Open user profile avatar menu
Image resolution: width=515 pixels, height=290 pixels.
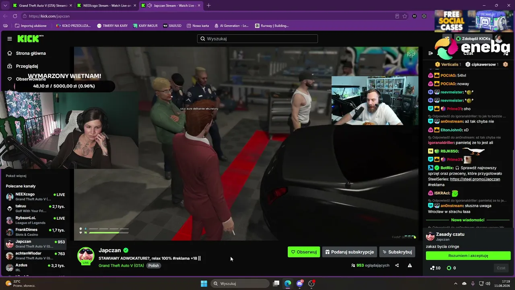click(x=499, y=39)
